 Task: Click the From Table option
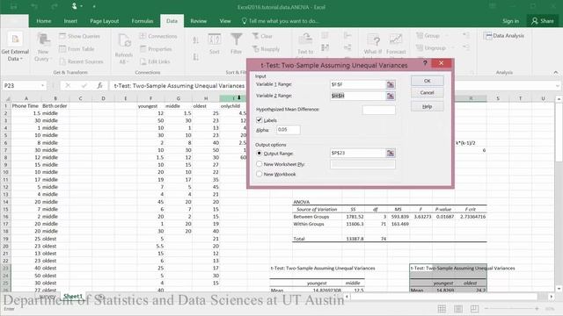click(x=77, y=49)
